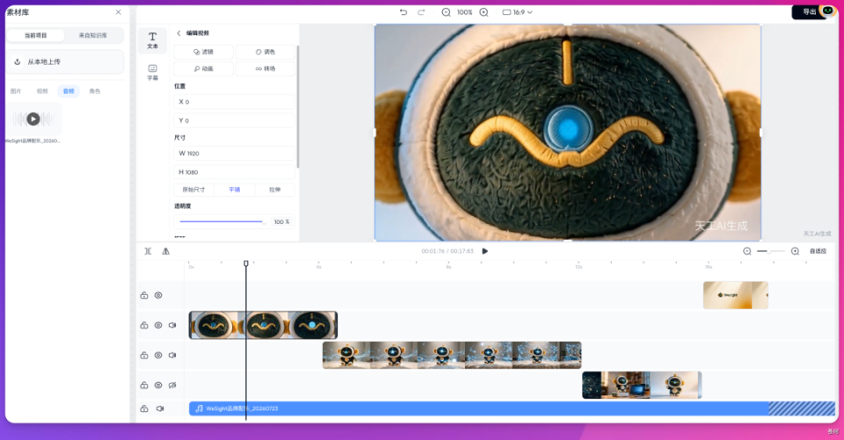
Task: Click 自适应 fit timeline button
Action: pyautogui.click(x=819, y=251)
